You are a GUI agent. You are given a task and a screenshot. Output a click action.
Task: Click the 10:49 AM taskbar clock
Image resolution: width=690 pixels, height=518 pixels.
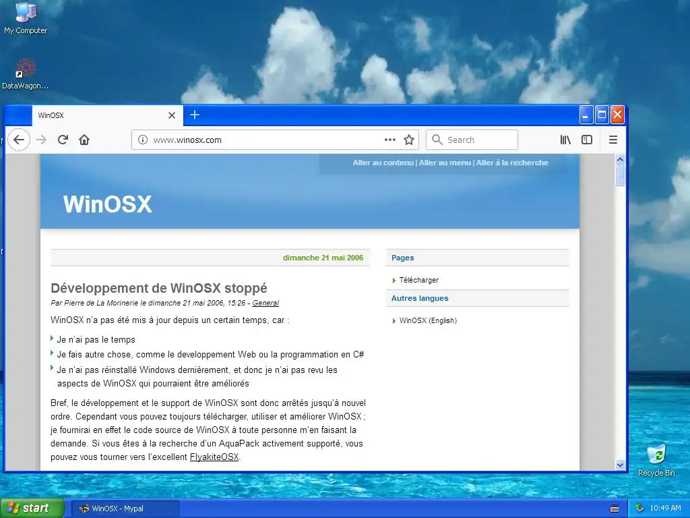click(x=665, y=509)
